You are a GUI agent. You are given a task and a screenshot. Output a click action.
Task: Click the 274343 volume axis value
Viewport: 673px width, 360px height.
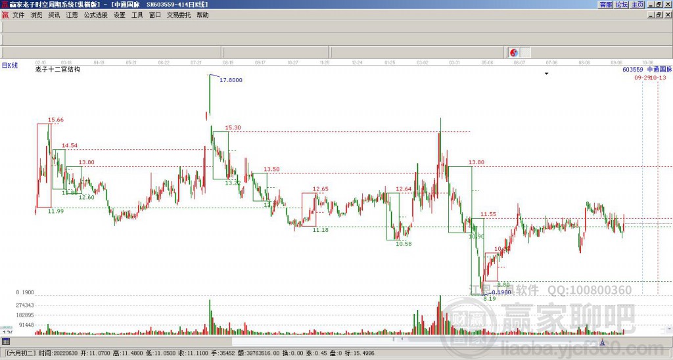tap(25, 305)
